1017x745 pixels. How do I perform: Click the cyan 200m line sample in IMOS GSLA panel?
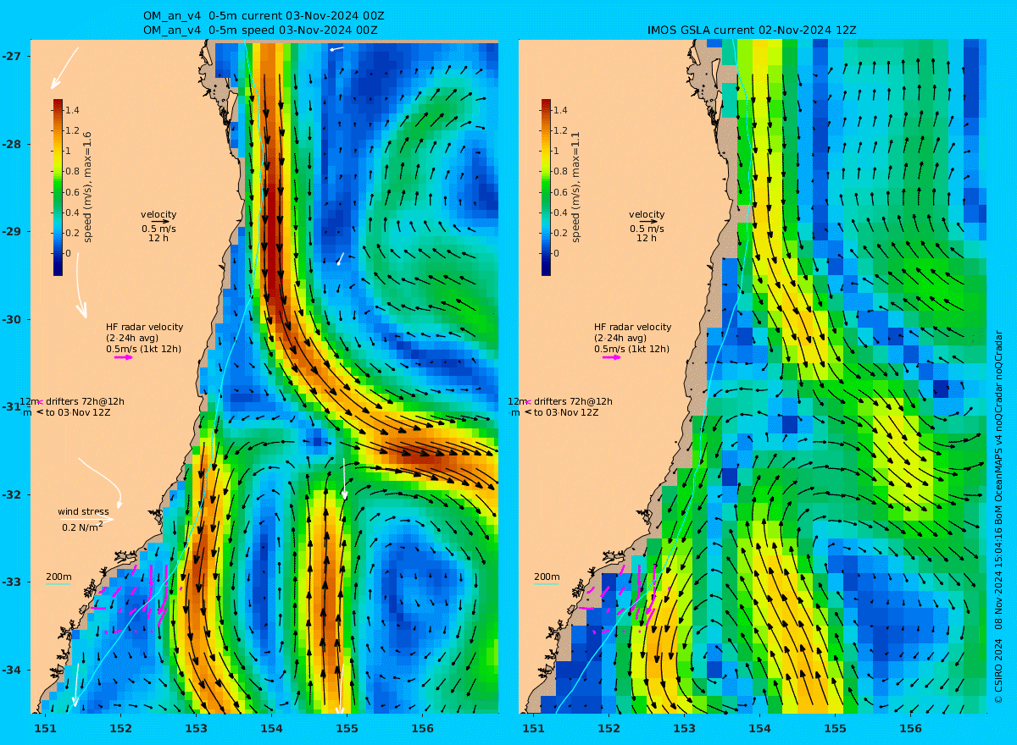tap(546, 584)
